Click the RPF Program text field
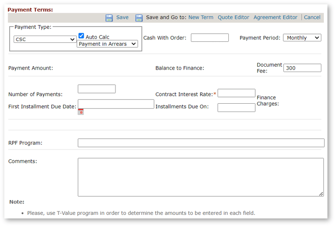 [x=201, y=143]
